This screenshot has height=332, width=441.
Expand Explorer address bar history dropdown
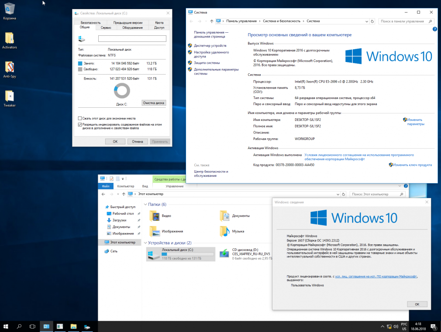(338, 194)
